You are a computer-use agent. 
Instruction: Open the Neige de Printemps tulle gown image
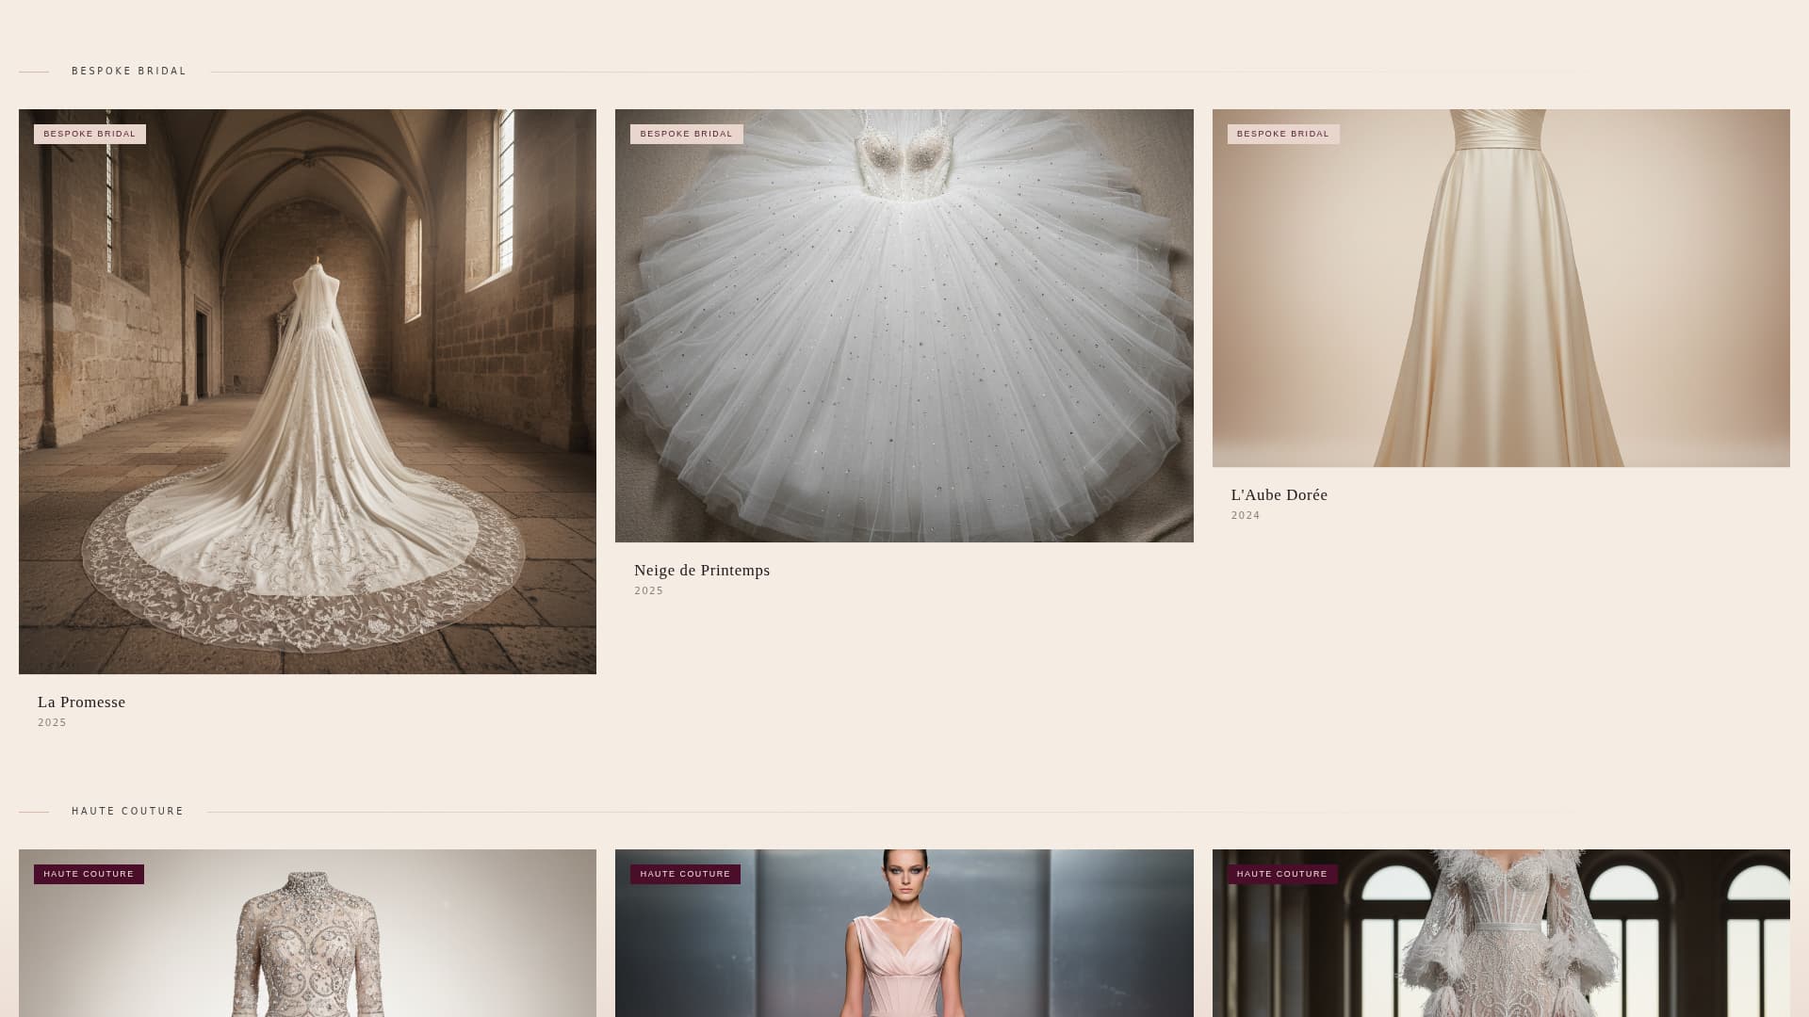pyautogui.click(x=904, y=325)
